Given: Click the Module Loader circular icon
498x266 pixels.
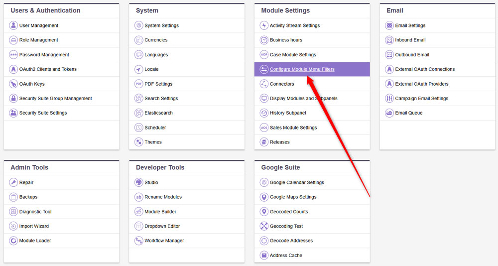Looking at the screenshot, I should pos(13,241).
